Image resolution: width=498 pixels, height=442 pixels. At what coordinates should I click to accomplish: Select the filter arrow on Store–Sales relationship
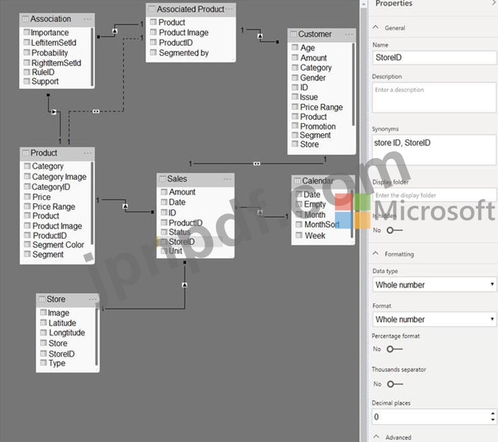tap(184, 285)
